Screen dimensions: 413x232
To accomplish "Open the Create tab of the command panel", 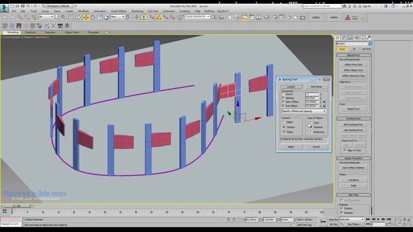I will 337,37.
